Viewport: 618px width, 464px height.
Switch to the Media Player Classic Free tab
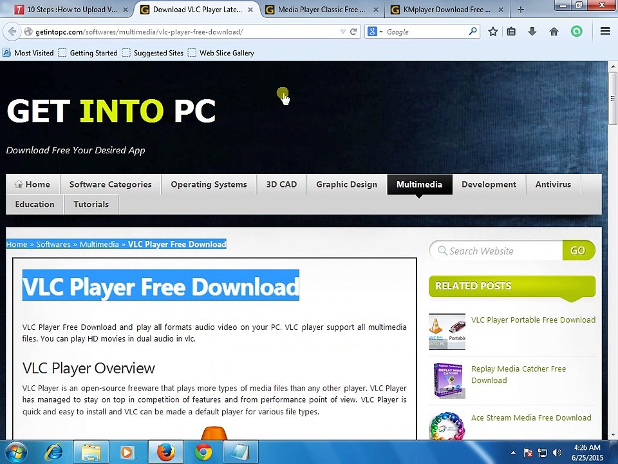tap(320, 10)
